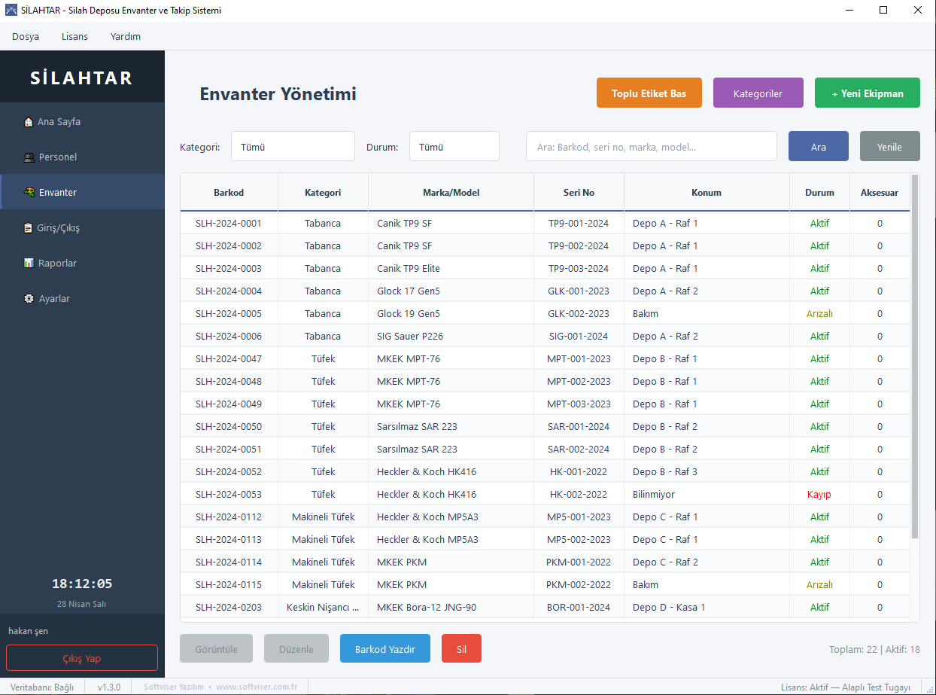This screenshot has height=695, width=936.
Task: Focus the barcode search input field
Action: click(x=652, y=147)
